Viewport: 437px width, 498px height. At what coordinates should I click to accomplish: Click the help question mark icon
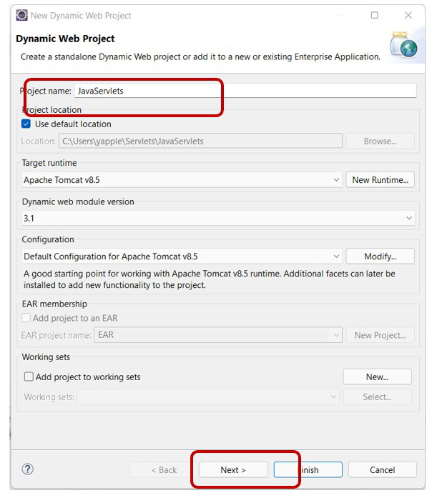28,469
